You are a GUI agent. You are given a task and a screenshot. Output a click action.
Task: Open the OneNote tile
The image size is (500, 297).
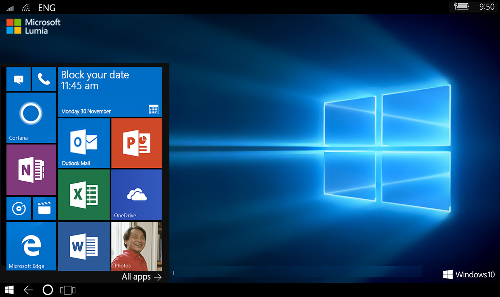point(31,170)
